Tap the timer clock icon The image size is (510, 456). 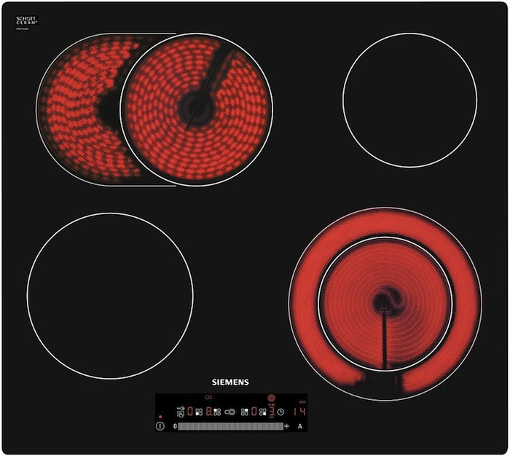pos(280,412)
